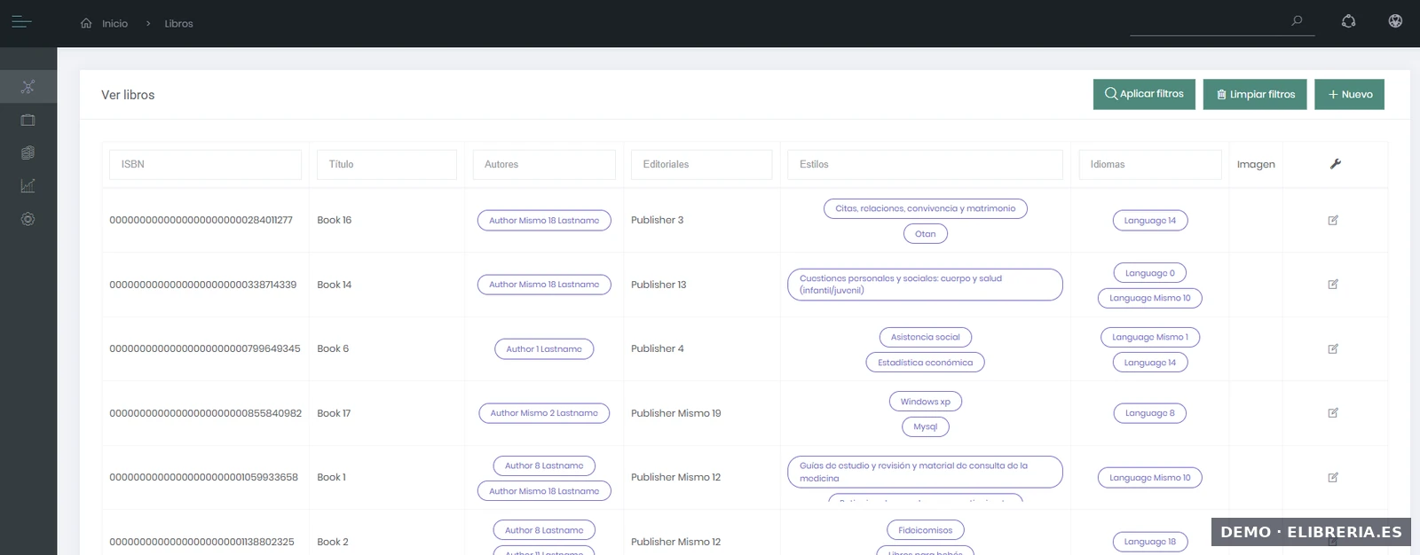Click the wrench column header icon
The width and height of the screenshot is (1420, 555).
pos(1335,164)
